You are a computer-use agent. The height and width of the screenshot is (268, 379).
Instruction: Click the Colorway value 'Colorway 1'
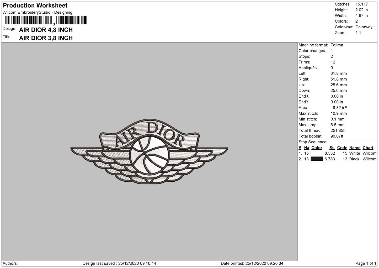(366, 27)
